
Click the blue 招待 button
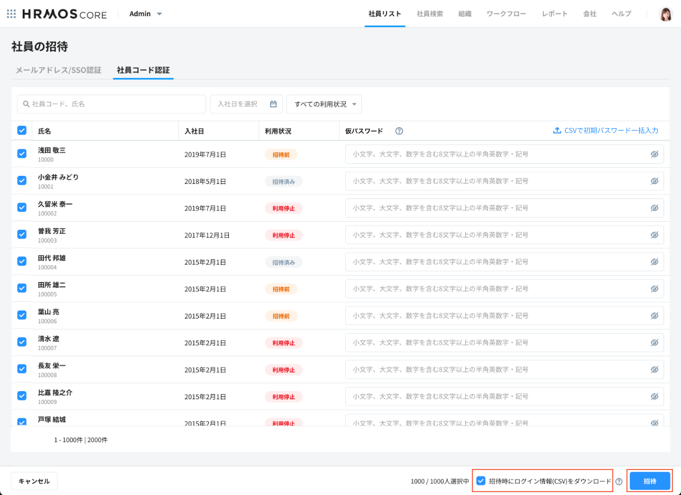650,481
